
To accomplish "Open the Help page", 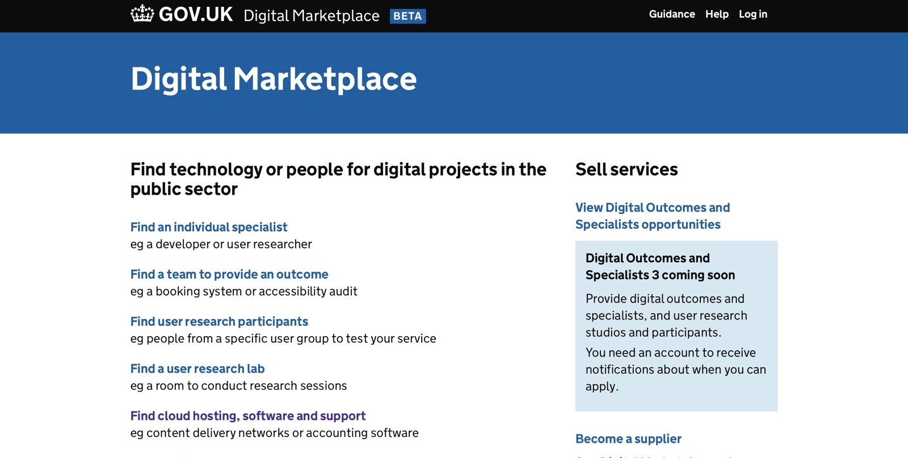I will pos(716,14).
